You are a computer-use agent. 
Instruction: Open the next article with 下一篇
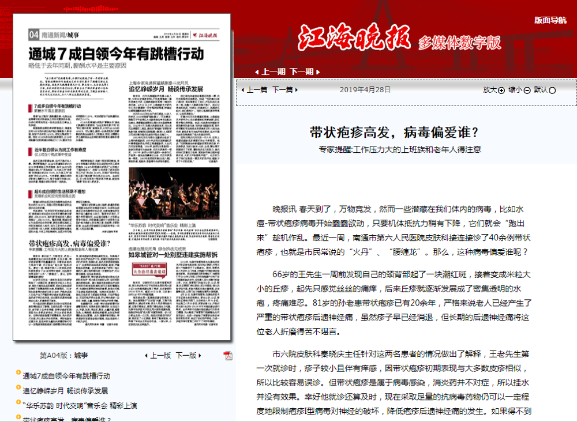[x=285, y=90]
